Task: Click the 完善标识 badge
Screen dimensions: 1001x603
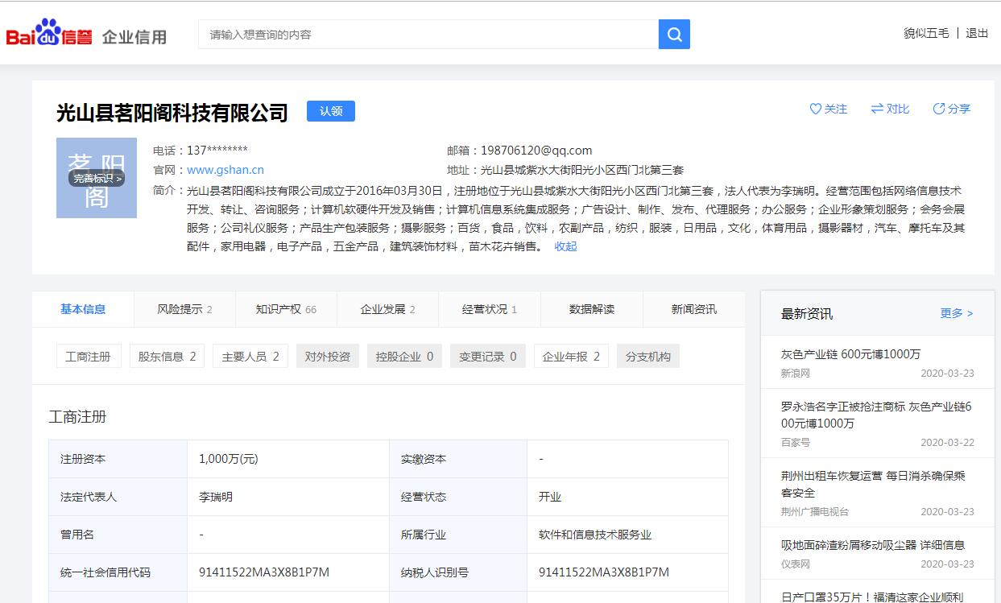Action: pos(97,178)
